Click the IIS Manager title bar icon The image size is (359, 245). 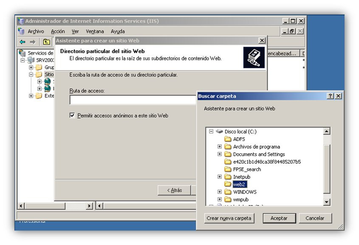click(21, 21)
